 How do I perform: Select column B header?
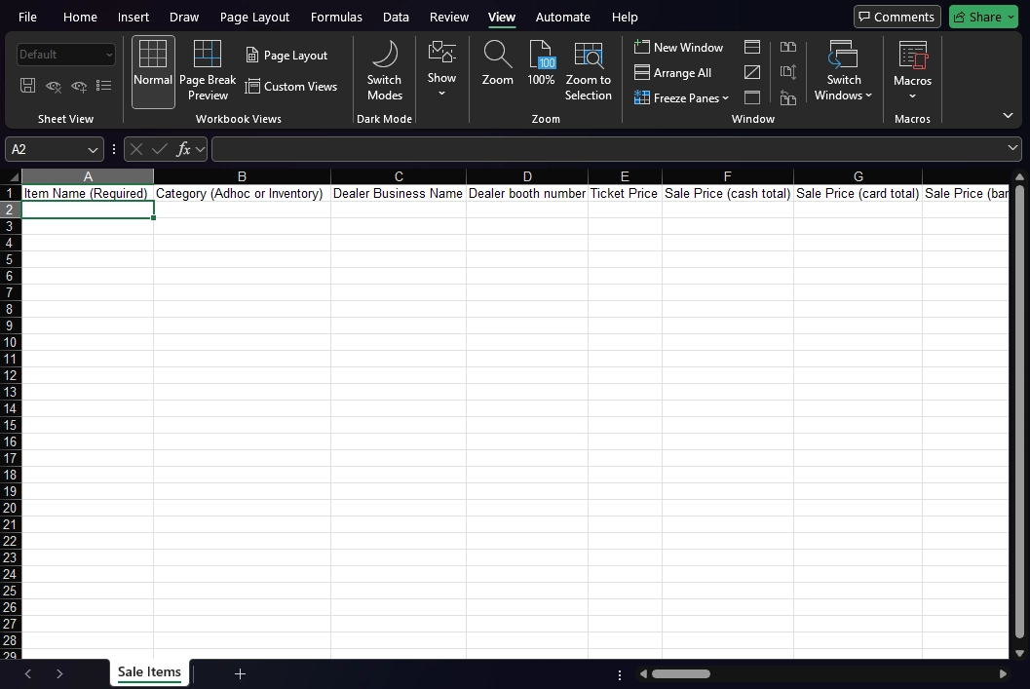click(x=242, y=176)
